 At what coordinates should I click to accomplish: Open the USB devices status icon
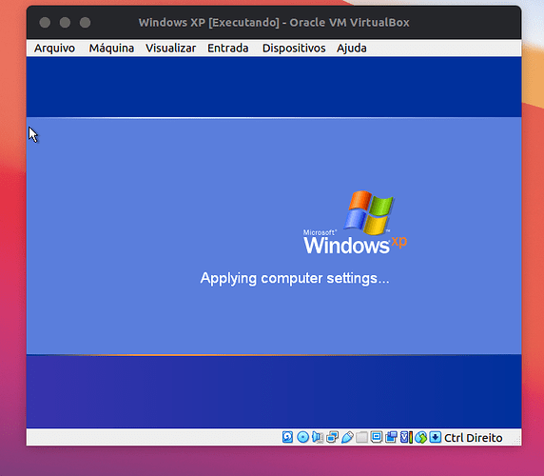[347, 437]
